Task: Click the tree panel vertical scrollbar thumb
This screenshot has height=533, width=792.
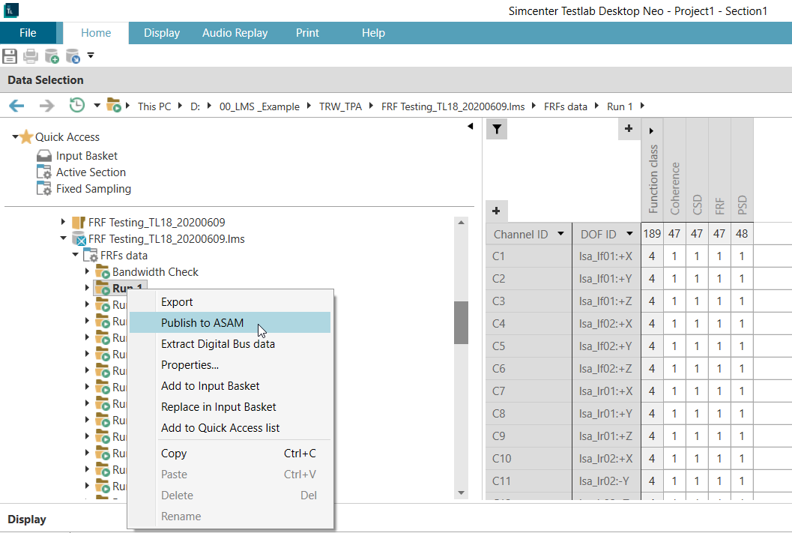Action: point(461,322)
